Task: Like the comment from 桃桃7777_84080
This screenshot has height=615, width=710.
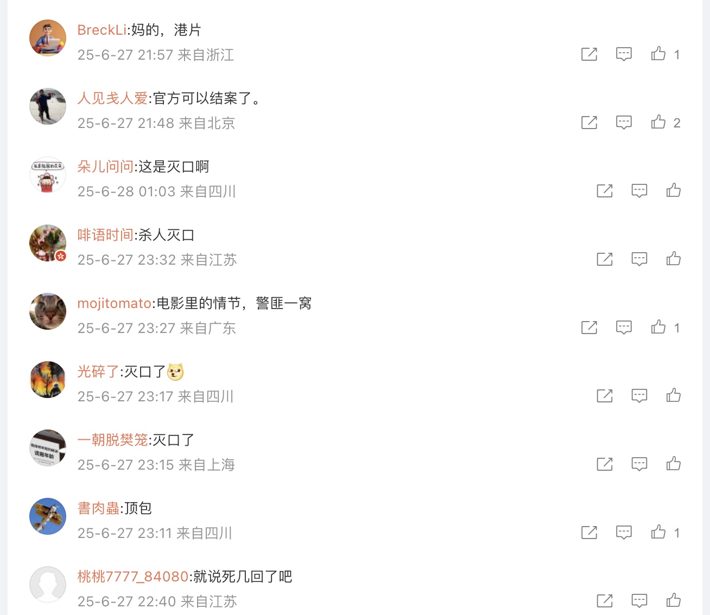Action: pos(674,600)
